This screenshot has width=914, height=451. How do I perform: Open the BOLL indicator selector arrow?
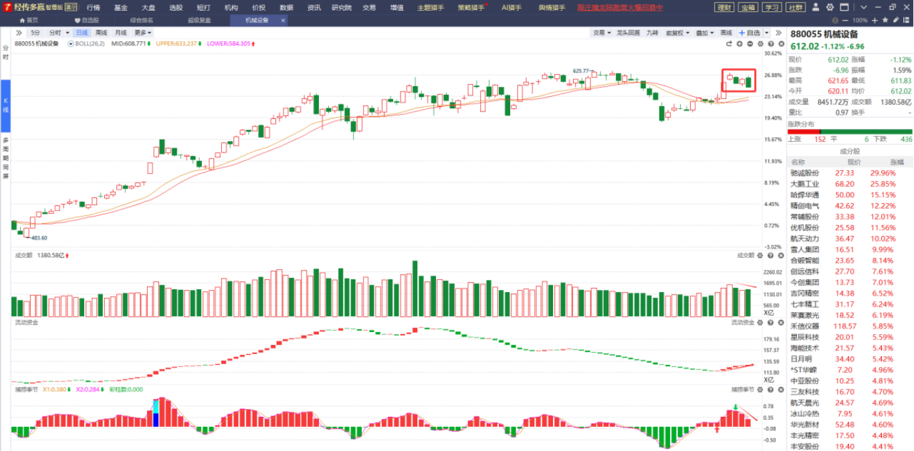point(71,43)
